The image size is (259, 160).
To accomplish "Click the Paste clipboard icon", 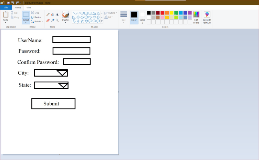I will 6,14.
